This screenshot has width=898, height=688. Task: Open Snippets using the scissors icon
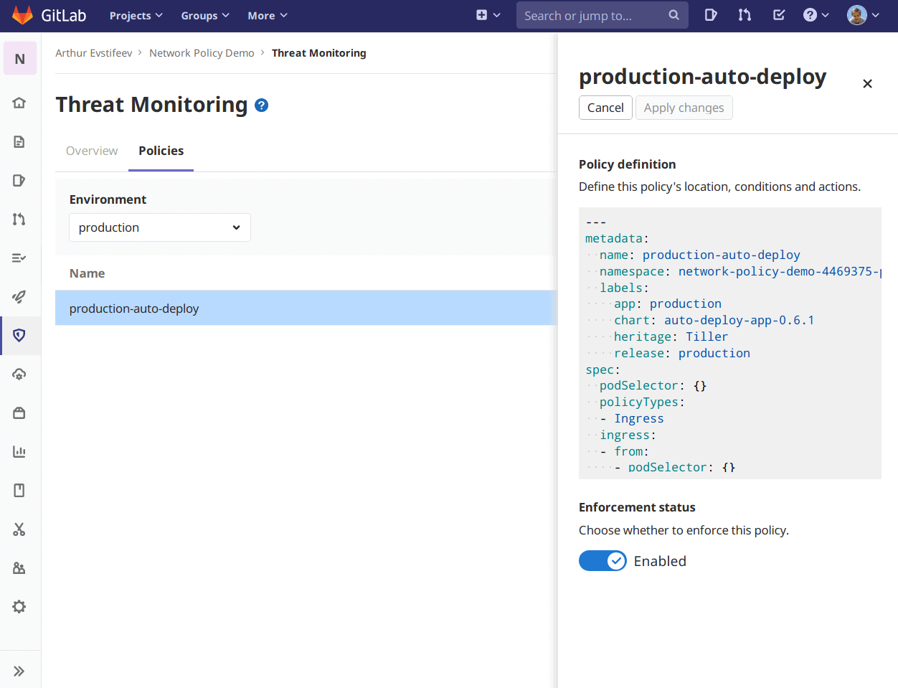click(x=20, y=529)
